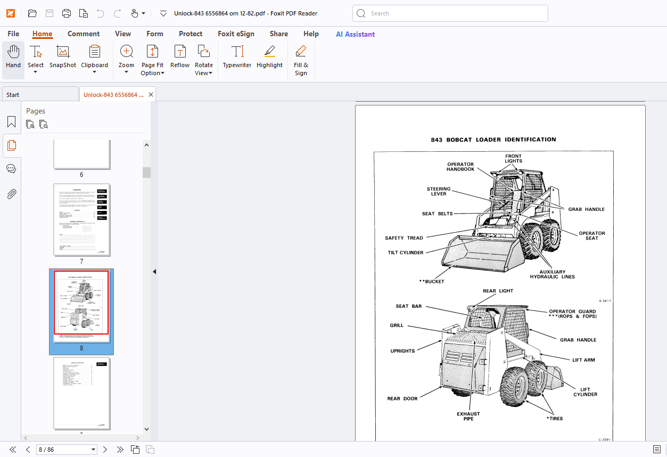Undo the last action

(100, 13)
